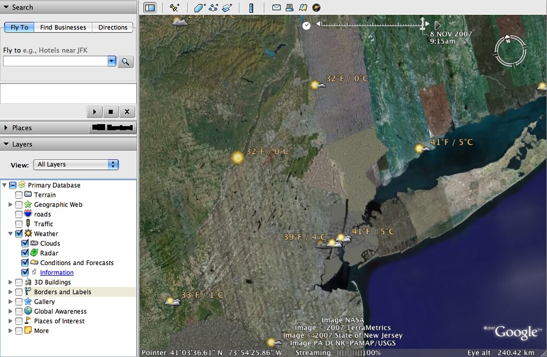Email the current view
Image resolution: width=547 pixels, height=357 pixels.
pyautogui.click(x=276, y=7)
